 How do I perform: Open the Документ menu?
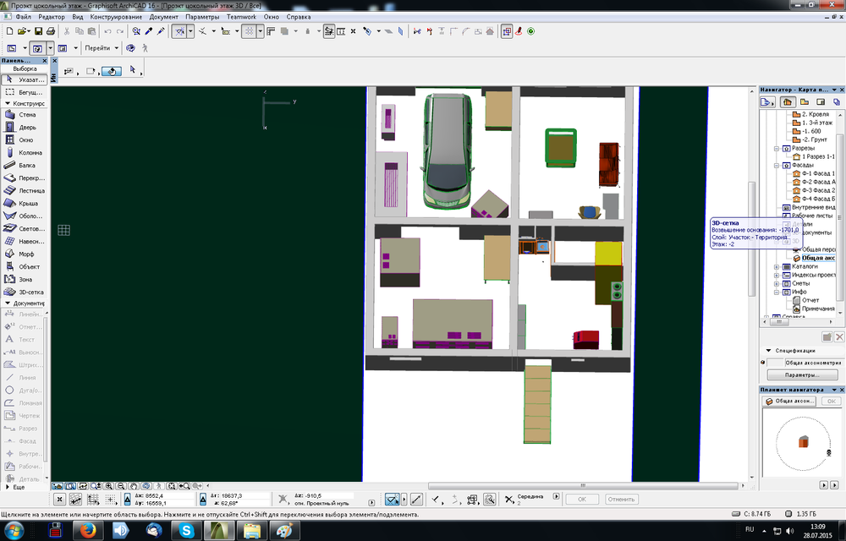163,16
